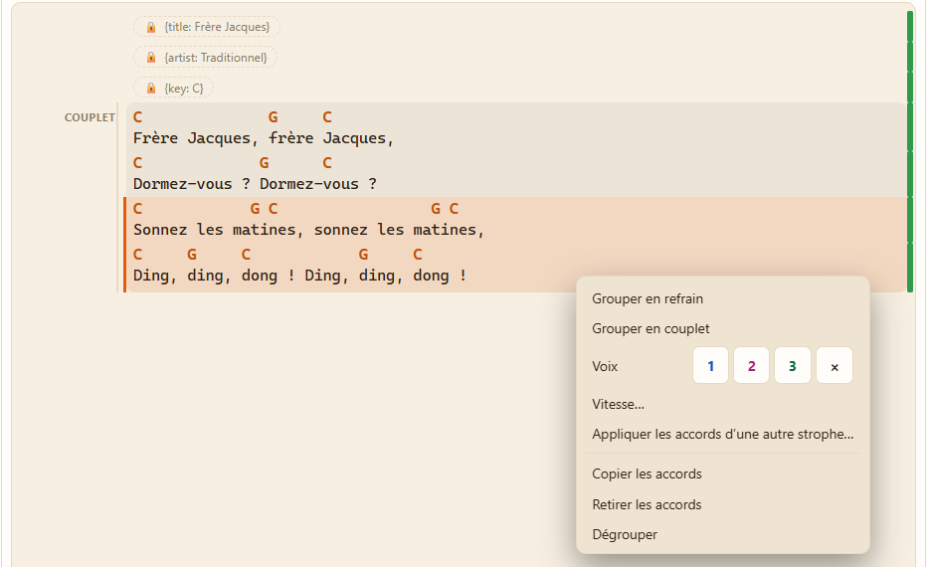Click first C chord above Frère Jacques

pos(137,117)
